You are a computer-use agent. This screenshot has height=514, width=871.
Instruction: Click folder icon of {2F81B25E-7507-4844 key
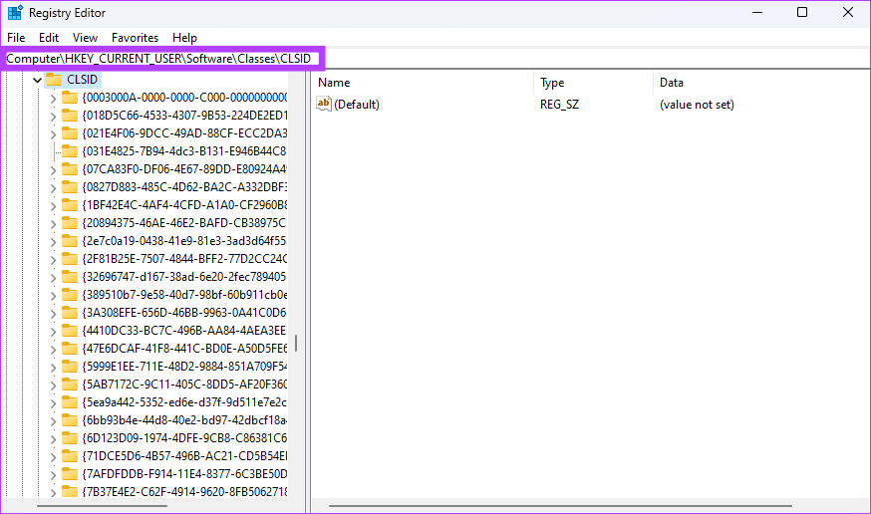pos(70,259)
